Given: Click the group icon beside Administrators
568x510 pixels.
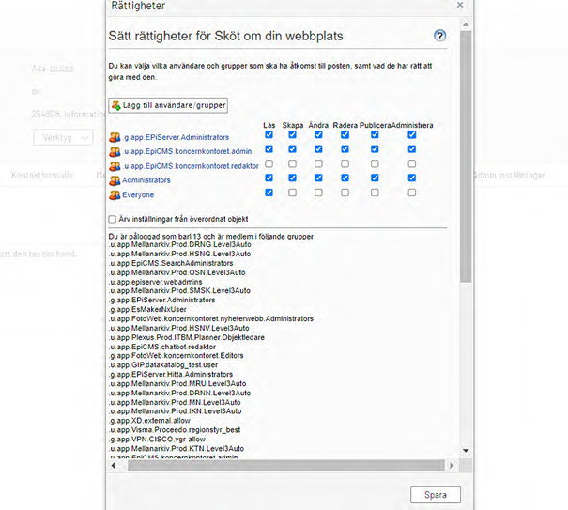Looking at the screenshot, I should tap(115, 179).
